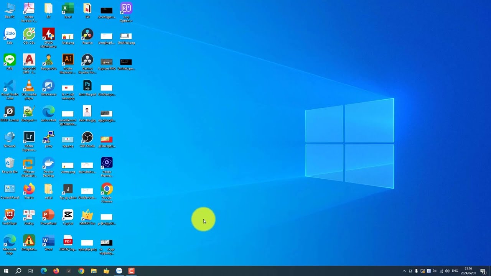Select the Logi Options+ shortcut
491x276 pixels.
[x=126, y=13]
